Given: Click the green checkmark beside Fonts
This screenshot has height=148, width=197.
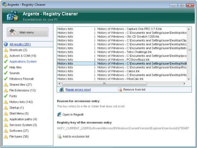Looking at the screenshot, I should pos(6,96).
